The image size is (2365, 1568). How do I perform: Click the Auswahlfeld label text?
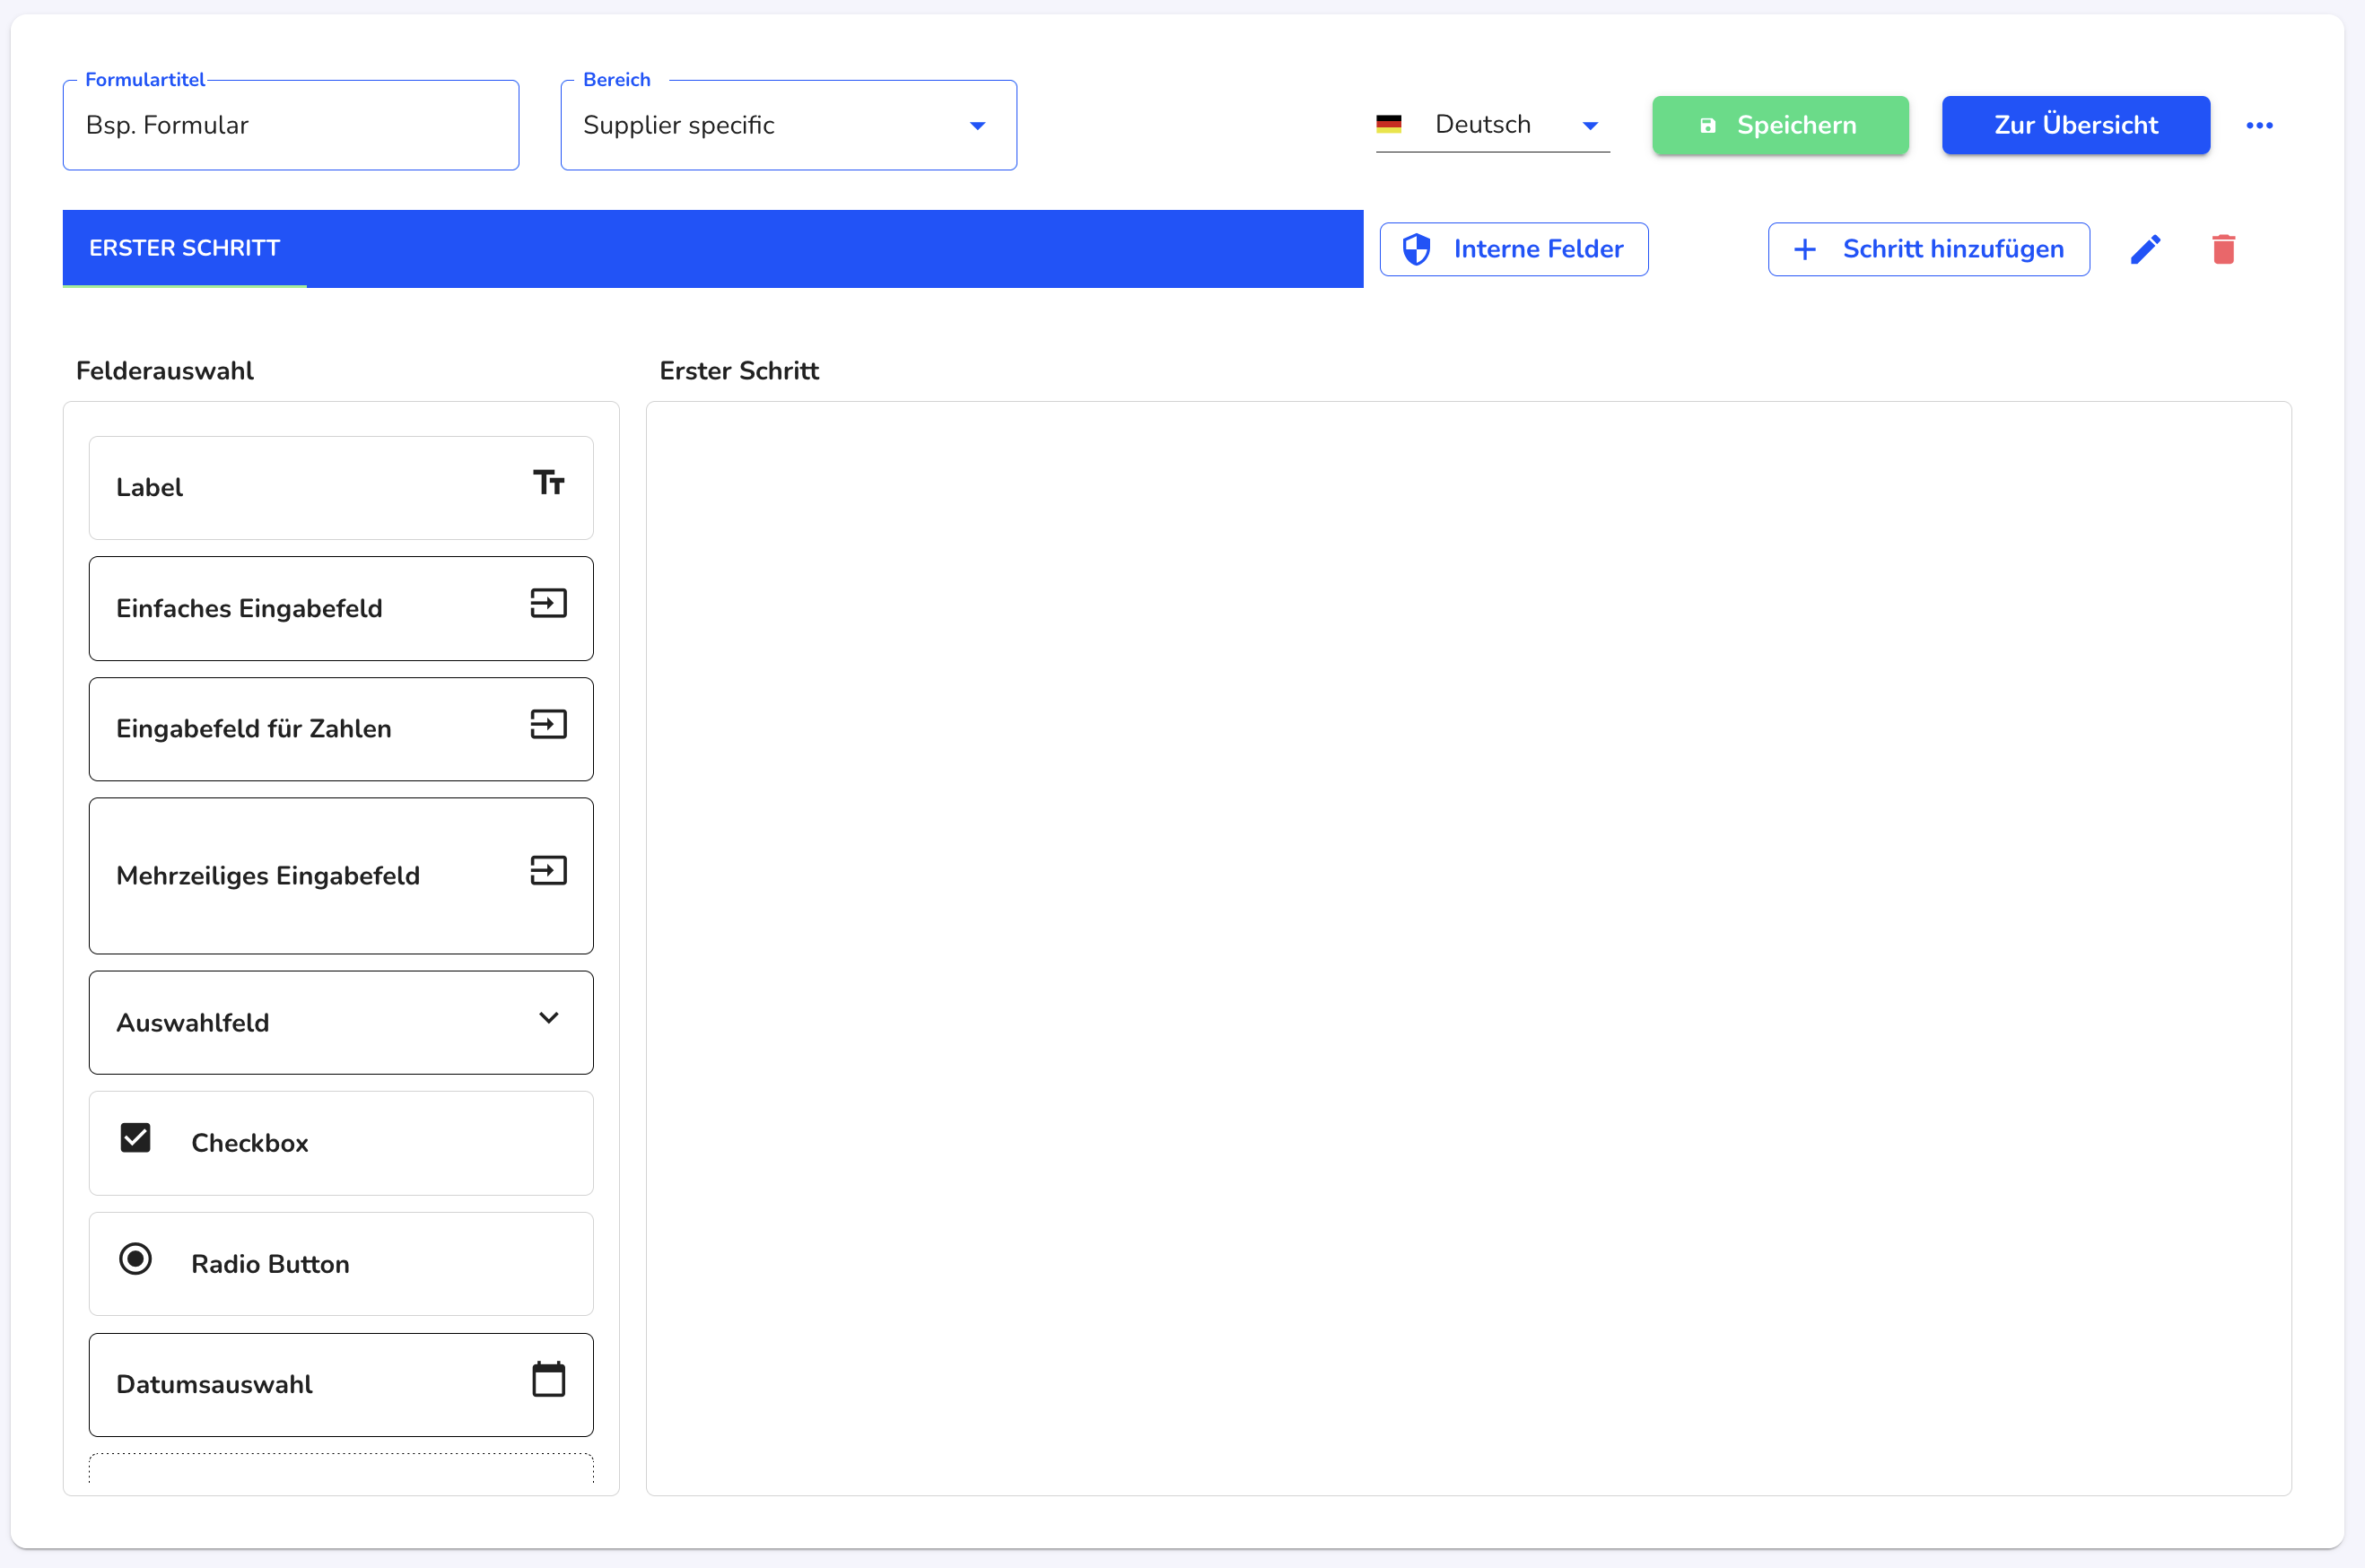pyautogui.click(x=193, y=1023)
